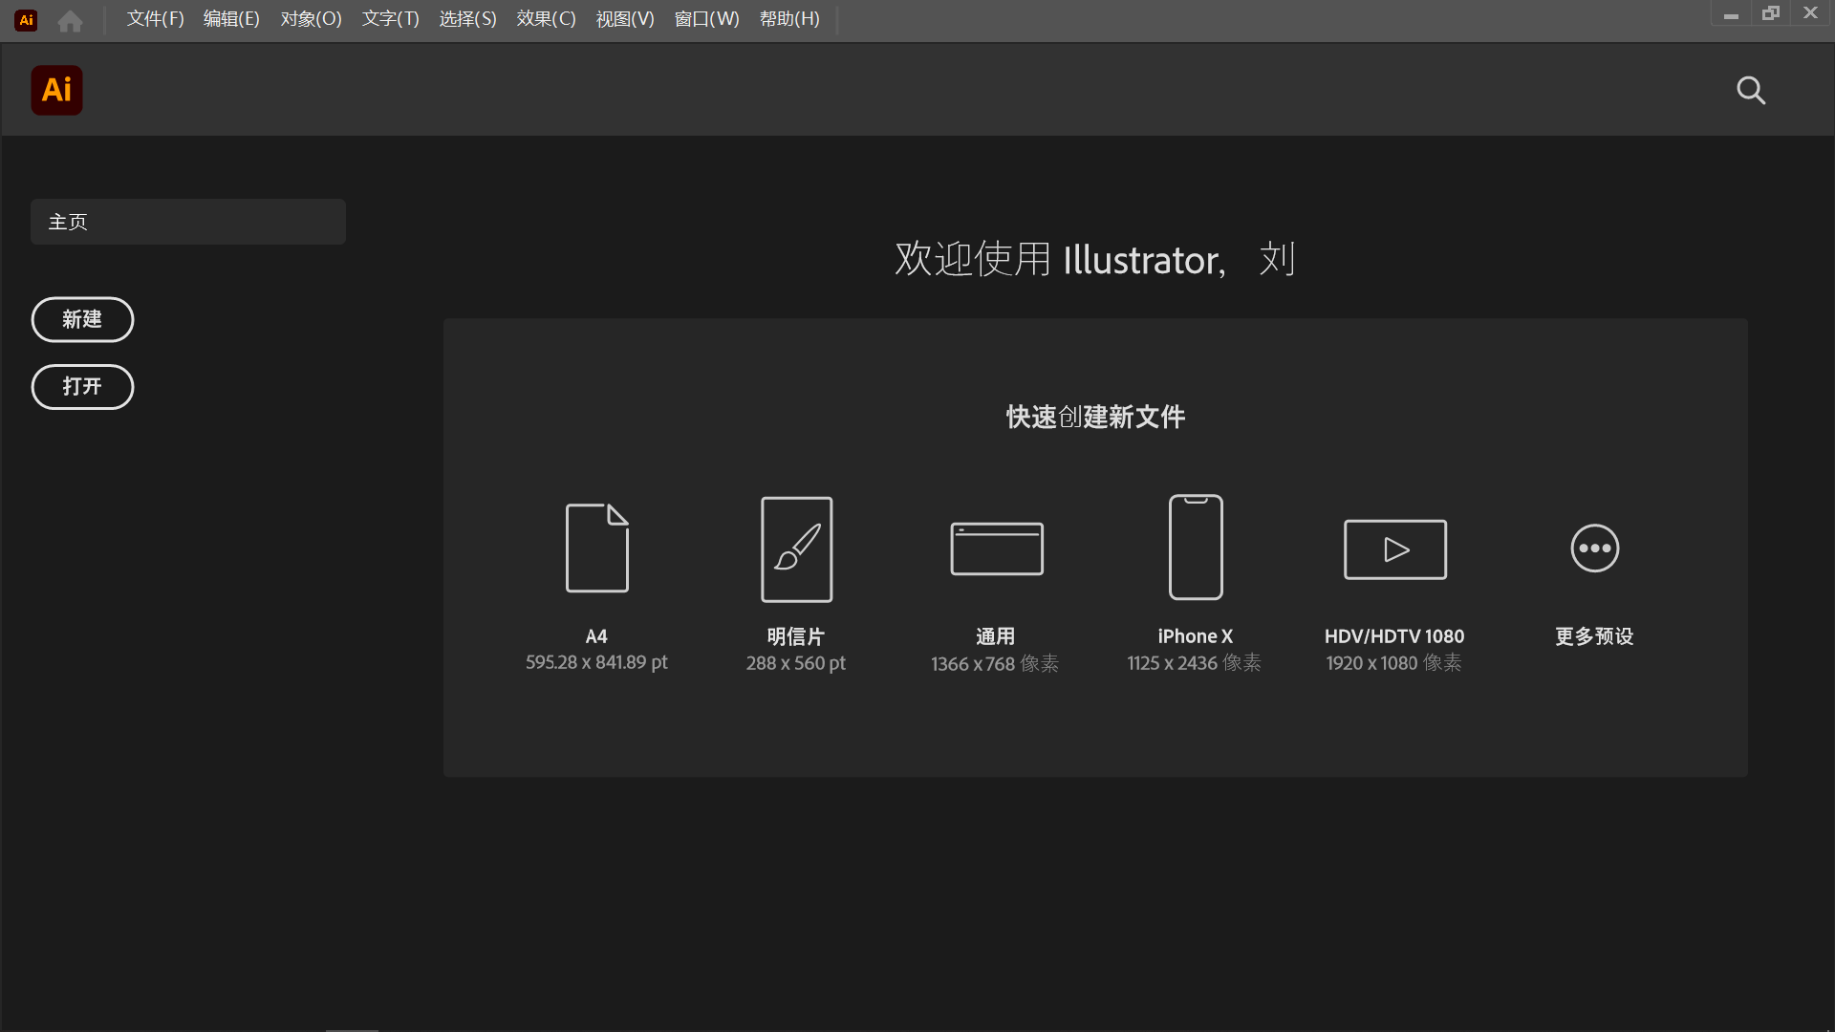Open the 帮助(H) menu
The height and width of the screenshot is (1032, 1835).
789,19
